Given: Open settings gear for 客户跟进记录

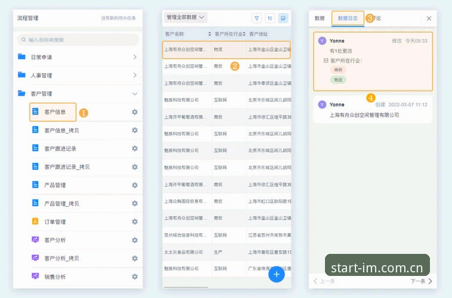Looking at the screenshot, I should coord(135,148).
